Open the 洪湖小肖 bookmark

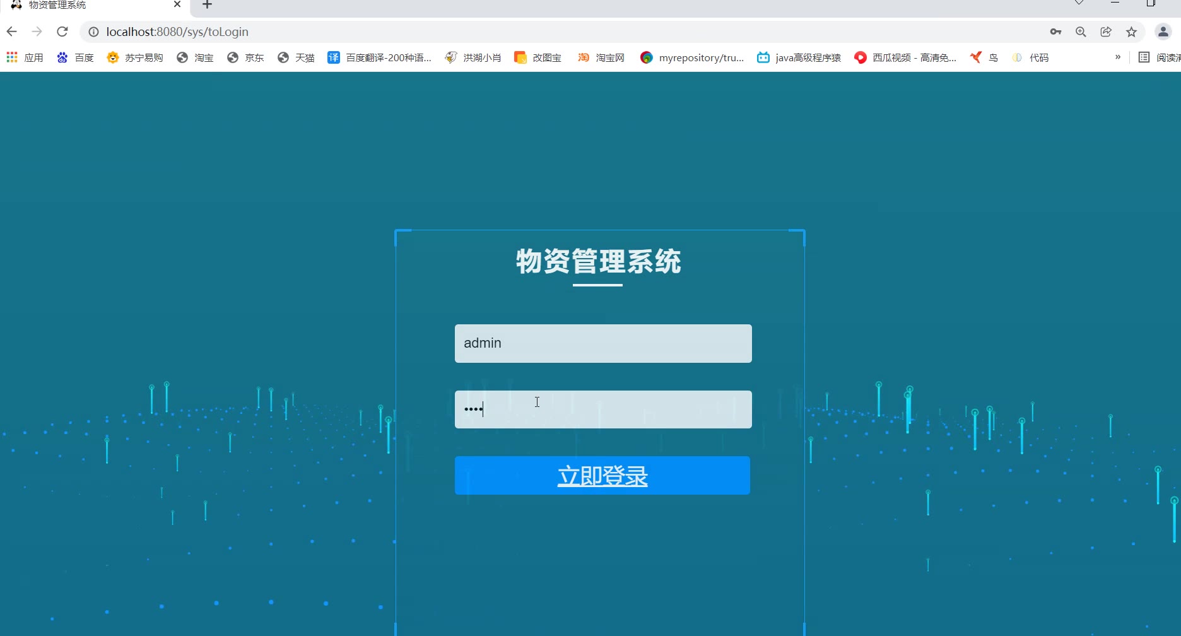pos(473,57)
